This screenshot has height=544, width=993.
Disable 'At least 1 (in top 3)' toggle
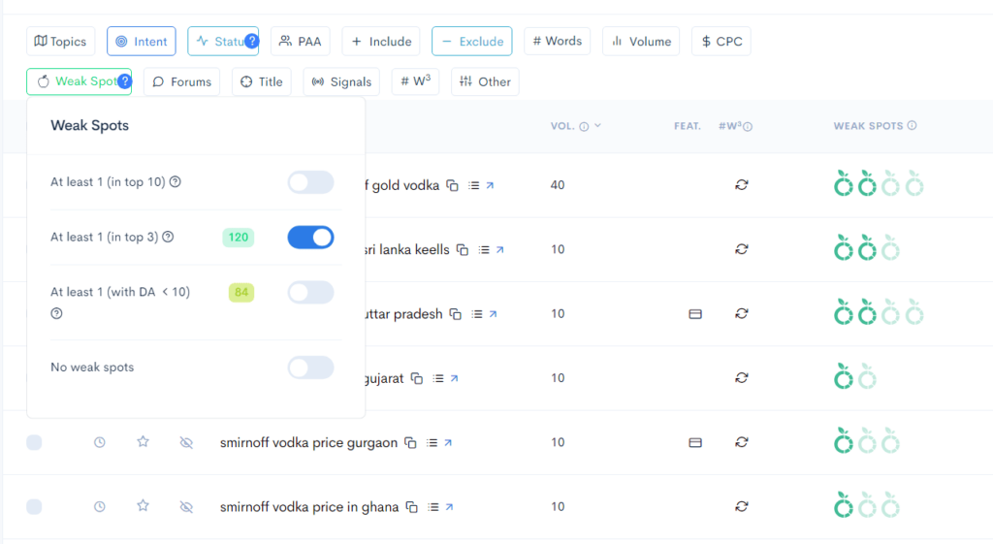click(310, 238)
